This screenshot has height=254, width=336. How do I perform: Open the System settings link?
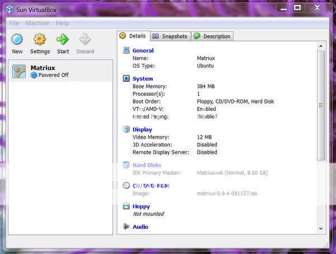(143, 78)
